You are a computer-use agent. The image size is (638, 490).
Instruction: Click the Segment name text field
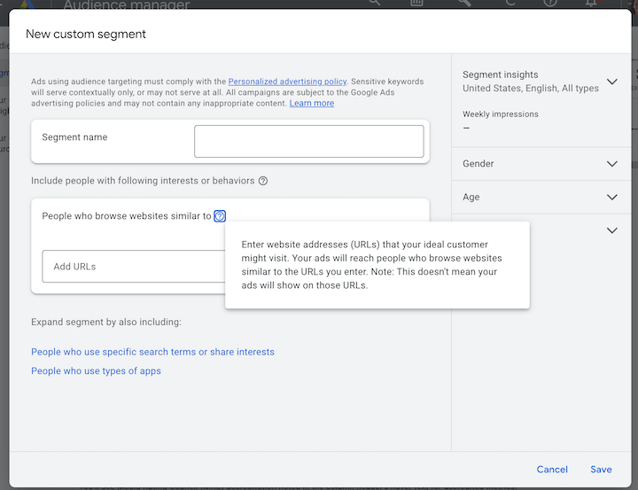click(x=308, y=142)
